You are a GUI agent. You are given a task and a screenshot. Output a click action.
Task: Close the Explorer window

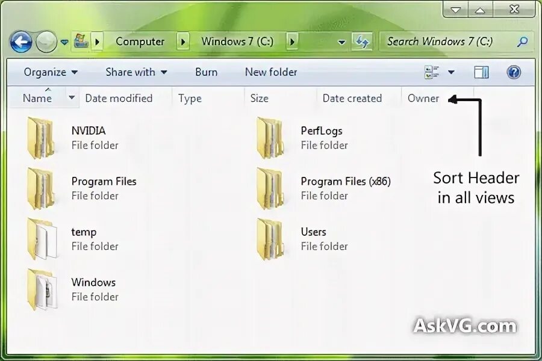tap(514, 10)
